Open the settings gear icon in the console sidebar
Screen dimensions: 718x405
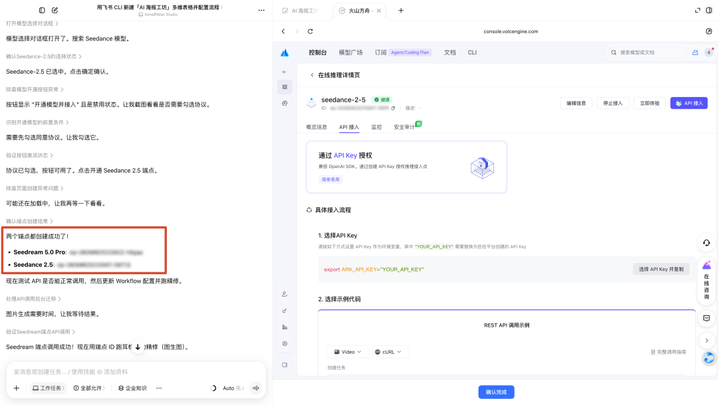coord(285,344)
